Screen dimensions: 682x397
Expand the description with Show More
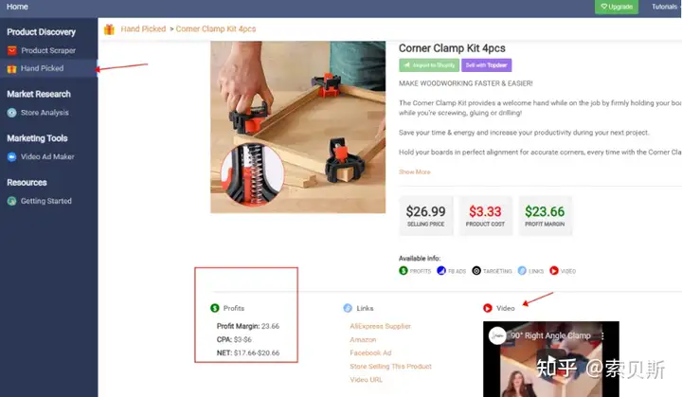[x=415, y=171]
